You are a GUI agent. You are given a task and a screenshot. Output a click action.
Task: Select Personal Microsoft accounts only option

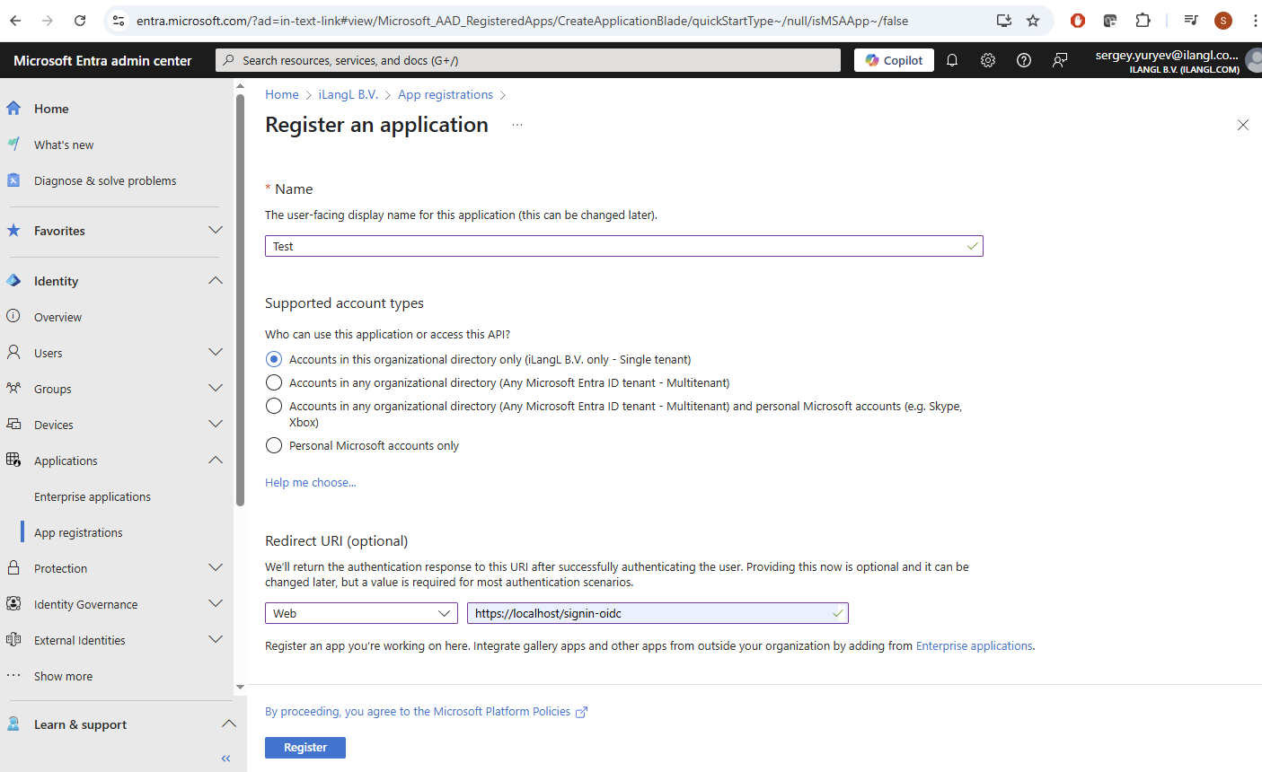coord(274,445)
